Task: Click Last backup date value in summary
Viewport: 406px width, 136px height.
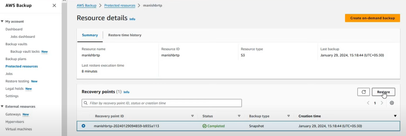Action: pos(352,55)
